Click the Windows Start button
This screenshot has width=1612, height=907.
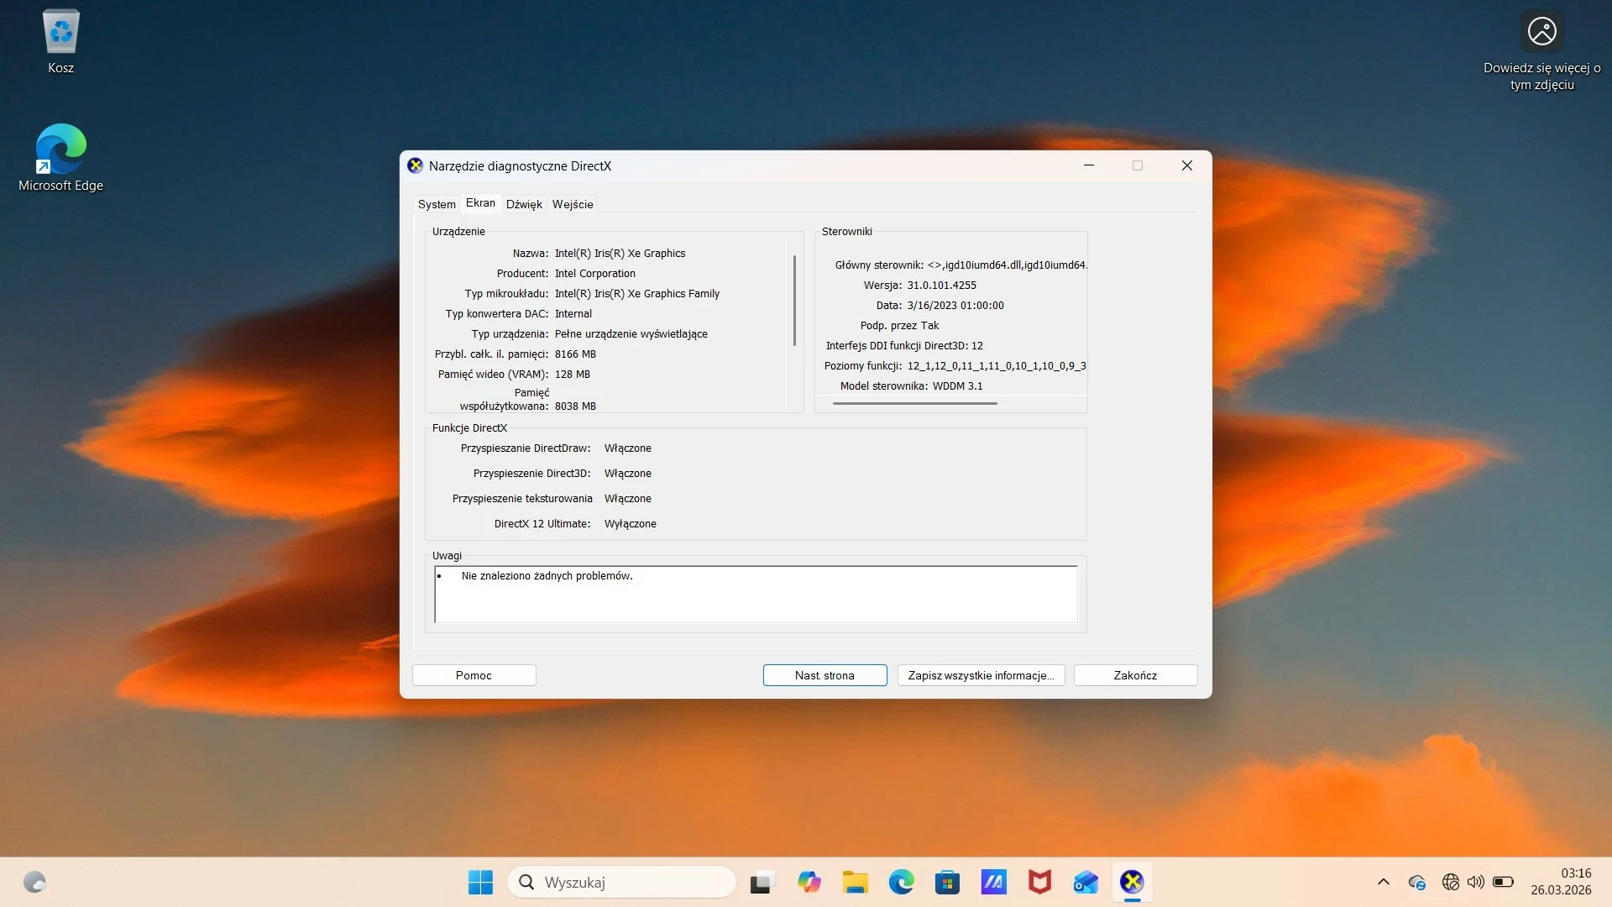pyautogui.click(x=480, y=882)
